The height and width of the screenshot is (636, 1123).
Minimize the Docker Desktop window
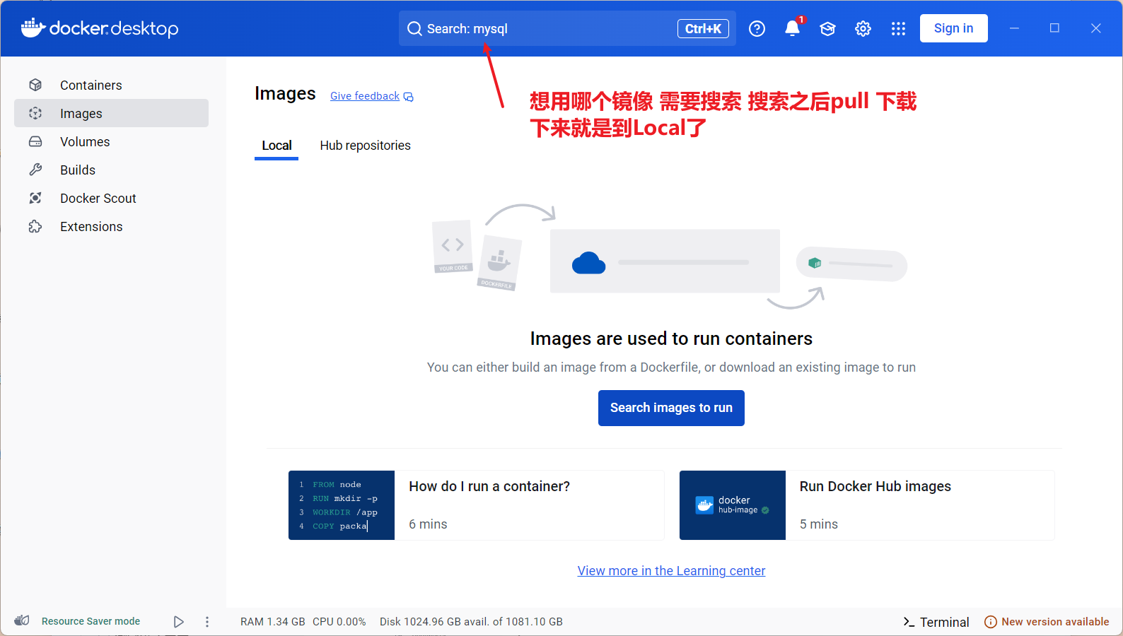pos(1014,28)
